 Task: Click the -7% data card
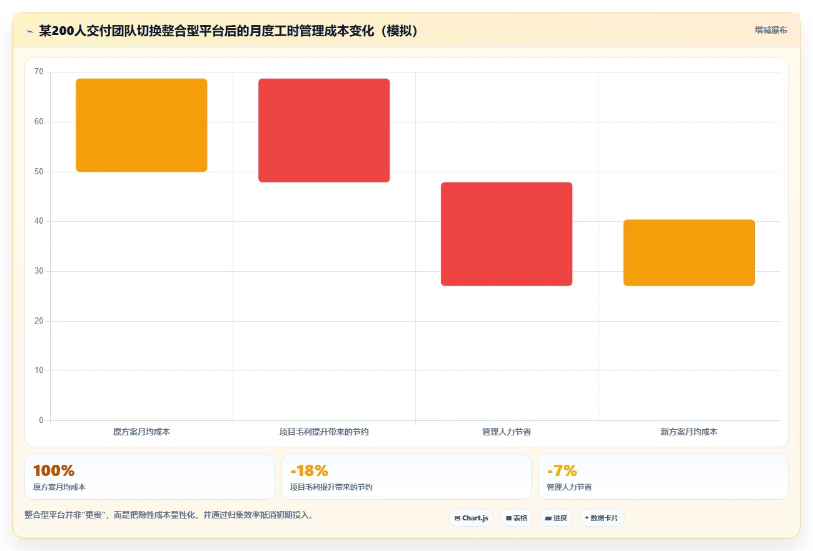pos(663,477)
